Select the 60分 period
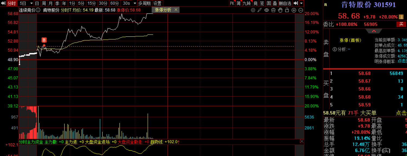The height and width of the screenshot is (156, 407). pyautogui.click(x=114, y=4)
